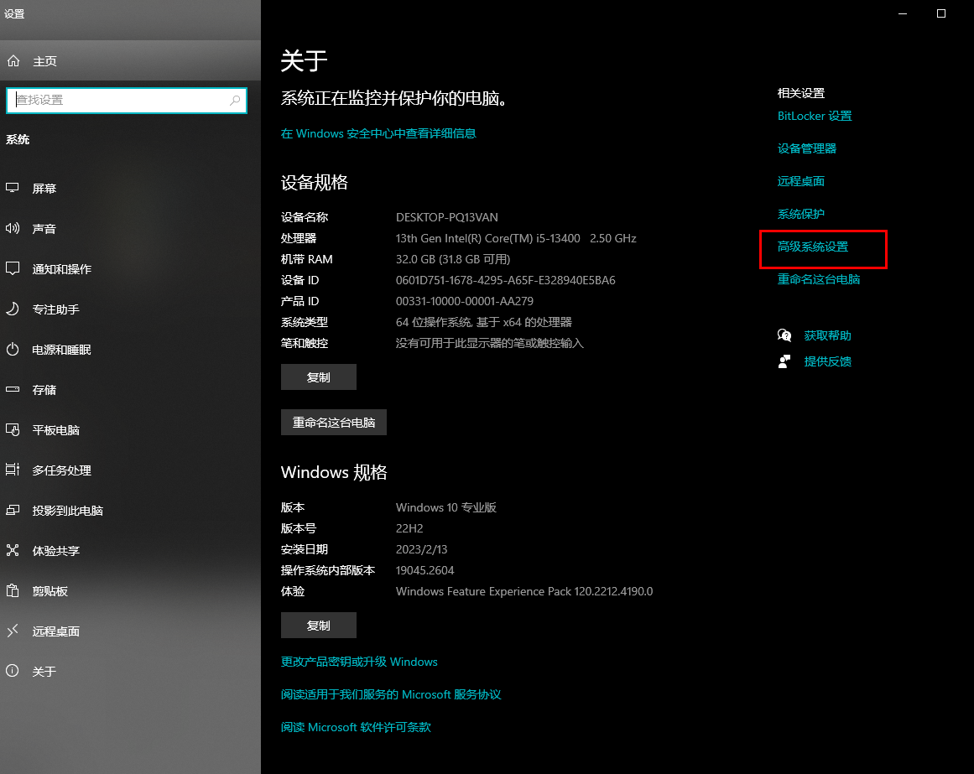
Task: Click the 电源和睡眠 power icon
Action: coord(13,349)
